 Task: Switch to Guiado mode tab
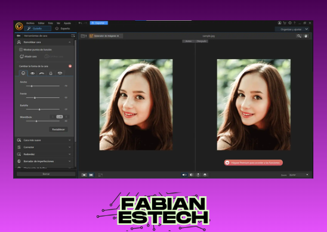[38, 29]
